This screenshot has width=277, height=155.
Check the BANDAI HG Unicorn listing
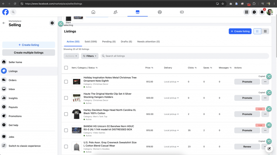click(x=66, y=130)
